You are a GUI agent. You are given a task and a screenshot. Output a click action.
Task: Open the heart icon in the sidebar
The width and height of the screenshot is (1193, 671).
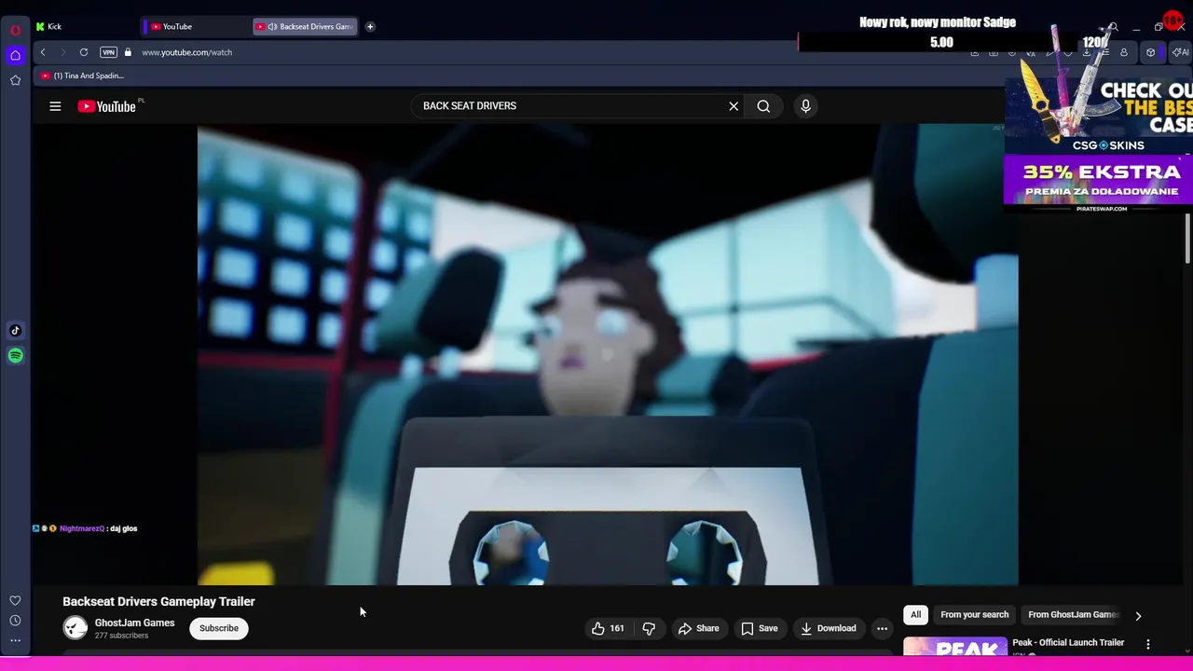tap(15, 601)
